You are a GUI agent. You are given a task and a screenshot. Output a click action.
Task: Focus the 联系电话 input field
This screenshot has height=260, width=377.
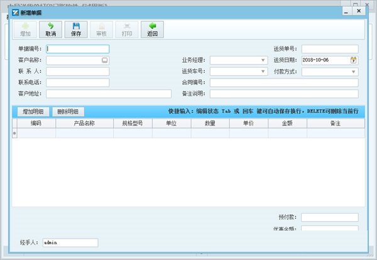tap(78, 82)
